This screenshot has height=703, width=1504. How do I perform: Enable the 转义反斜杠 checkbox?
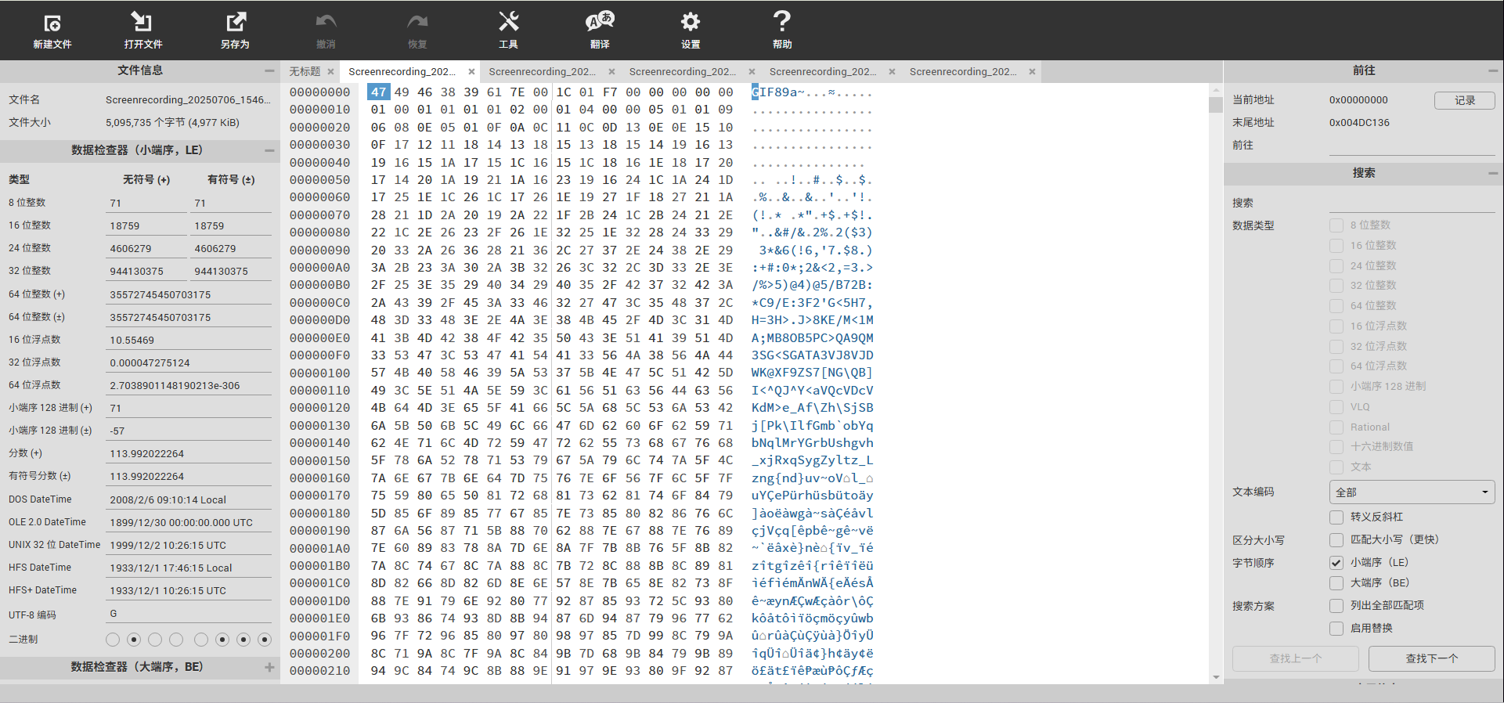point(1336,517)
